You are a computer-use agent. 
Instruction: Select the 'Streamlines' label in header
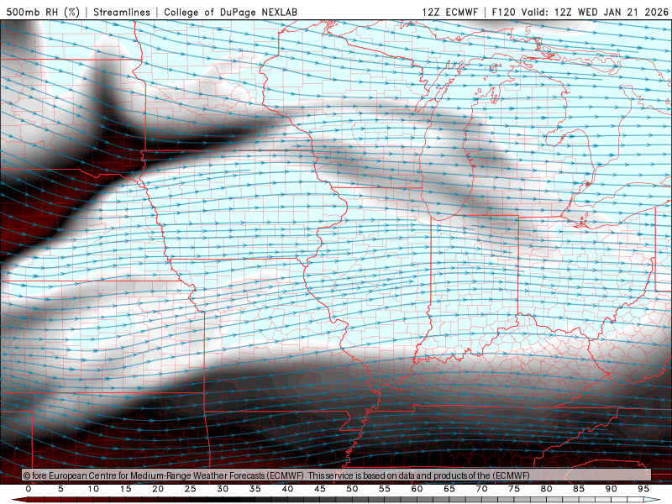[122, 12]
